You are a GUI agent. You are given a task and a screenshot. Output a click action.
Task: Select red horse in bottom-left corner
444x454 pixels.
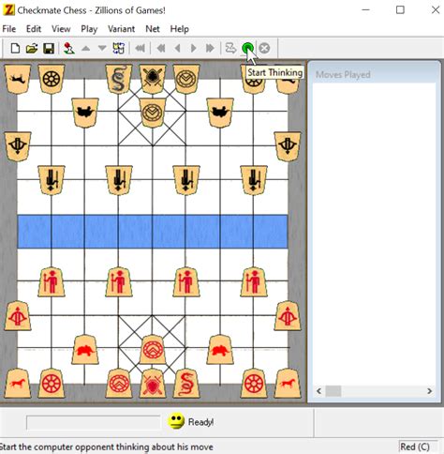(18, 383)
